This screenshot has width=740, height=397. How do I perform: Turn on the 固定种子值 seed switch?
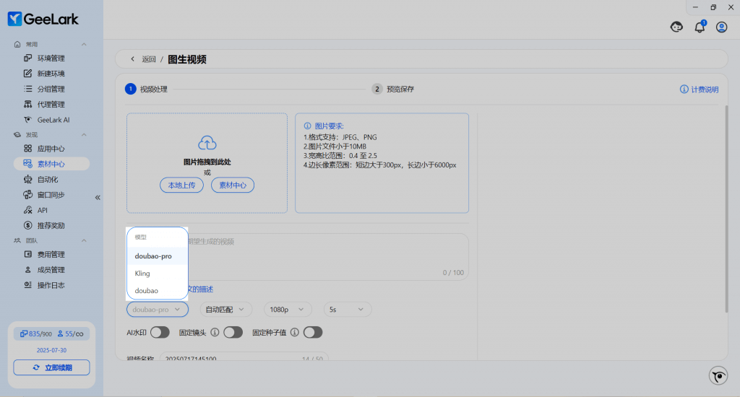[312, 332]
